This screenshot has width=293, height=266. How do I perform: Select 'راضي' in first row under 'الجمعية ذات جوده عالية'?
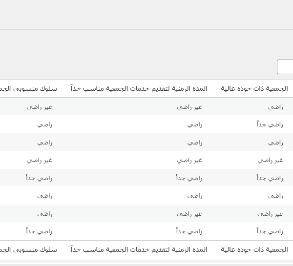275,107
